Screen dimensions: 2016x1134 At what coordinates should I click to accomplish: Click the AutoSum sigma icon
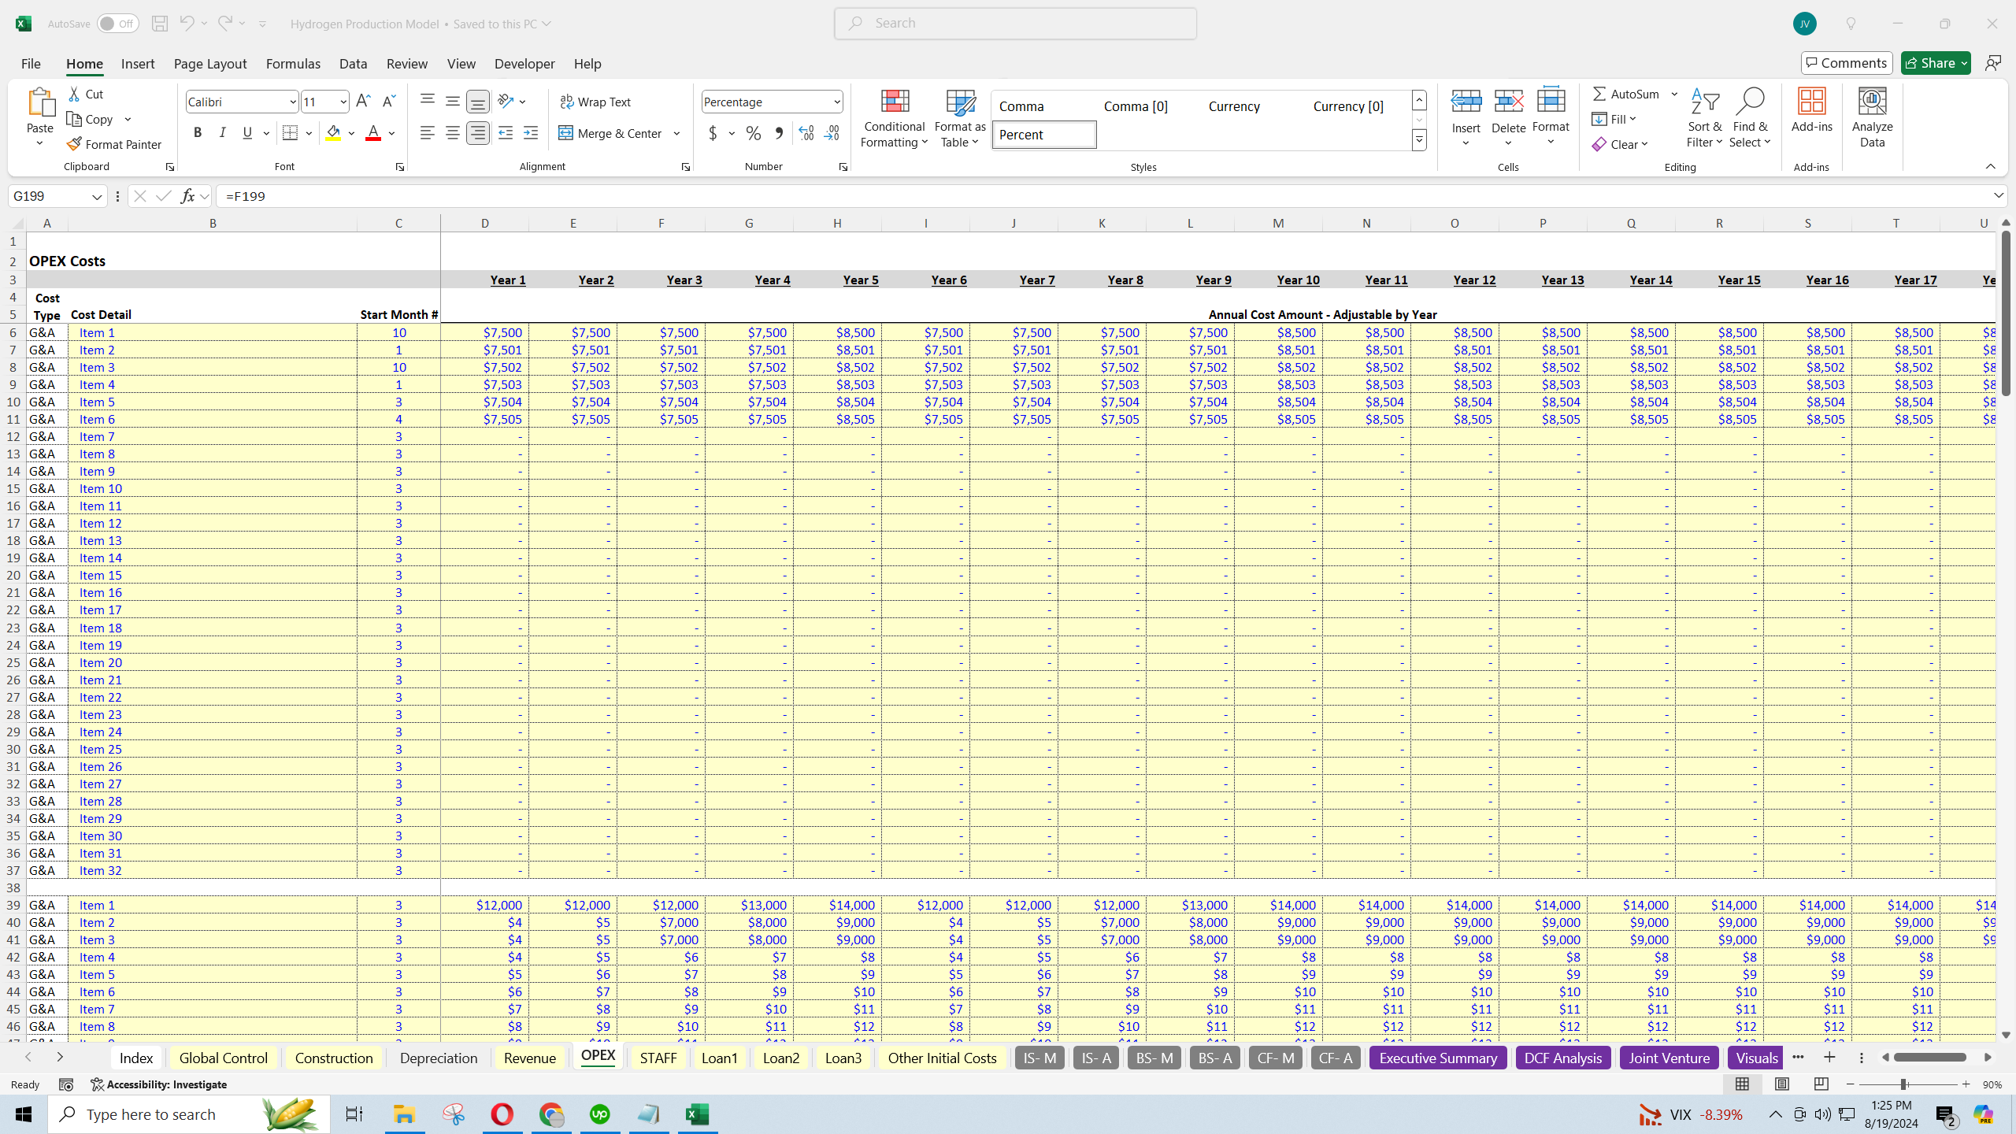[1599, 94]
